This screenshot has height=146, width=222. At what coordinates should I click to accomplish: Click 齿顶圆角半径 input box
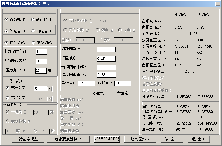(107, 67)
